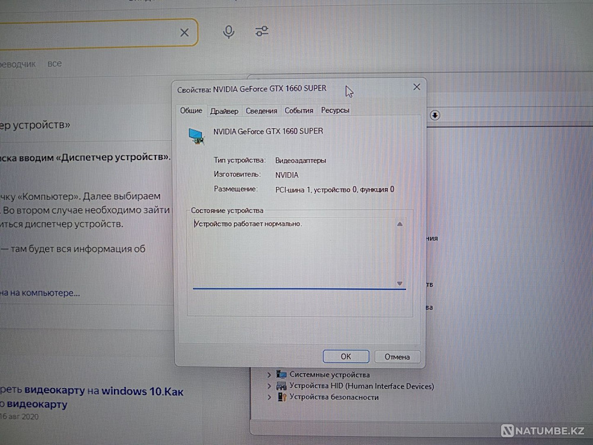Open the 'События' tab
Viewport: 593px width, 445px height.
click(x=299, y=110)
